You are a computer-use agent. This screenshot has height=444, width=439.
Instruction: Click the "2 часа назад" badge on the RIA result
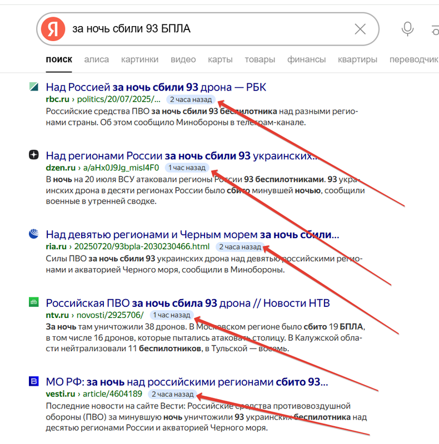240,247
